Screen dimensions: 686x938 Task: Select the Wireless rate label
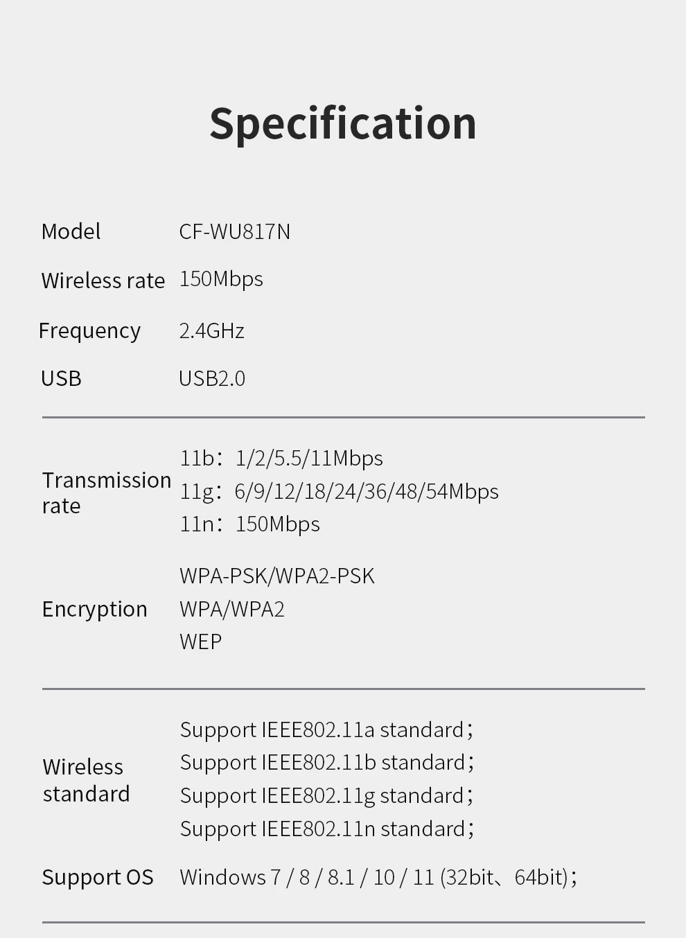click(103, 281)
